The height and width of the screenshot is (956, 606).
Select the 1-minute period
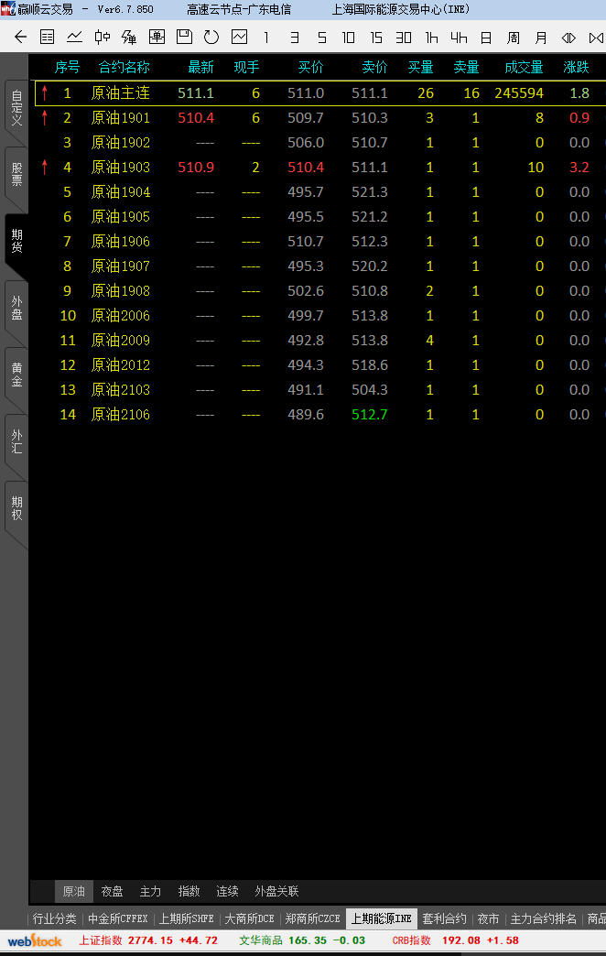pos(266,38)
